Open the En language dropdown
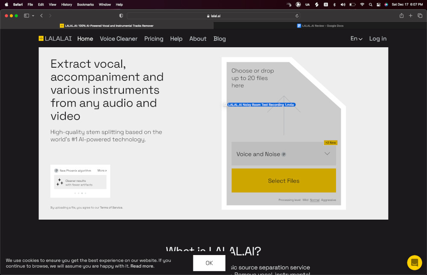The image size is (427, 275). pos(356,39)
